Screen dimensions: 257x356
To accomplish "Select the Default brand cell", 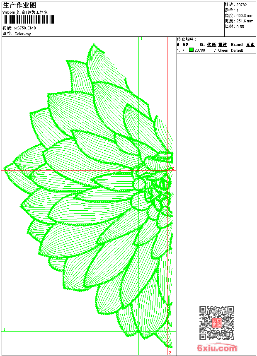I will pyautogui.click(x=237, y=50).
